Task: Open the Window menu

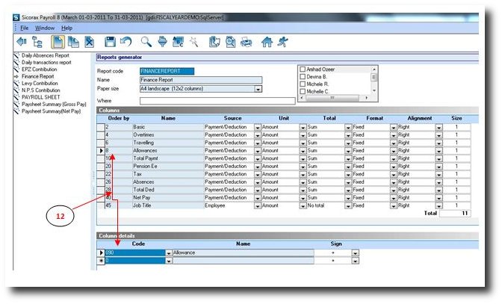Action: click(44, 28)
